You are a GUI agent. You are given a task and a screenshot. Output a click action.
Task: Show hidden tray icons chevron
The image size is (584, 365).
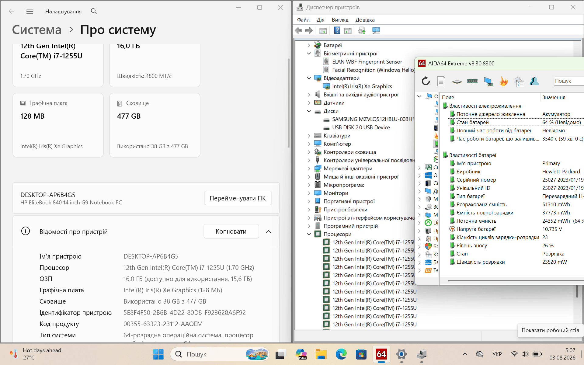tap(465, 354)
